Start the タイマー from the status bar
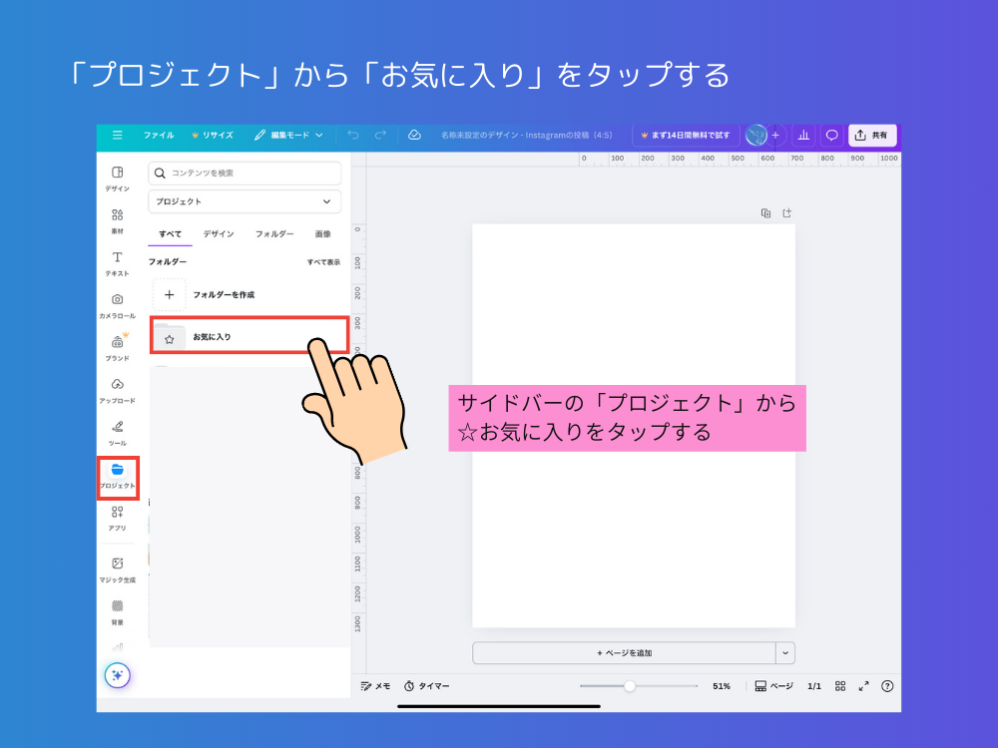 428,686
